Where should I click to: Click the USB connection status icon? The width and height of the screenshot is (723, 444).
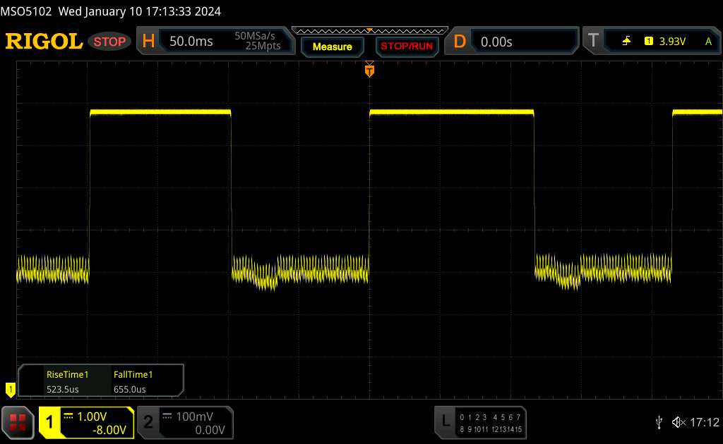pos(659,421)
